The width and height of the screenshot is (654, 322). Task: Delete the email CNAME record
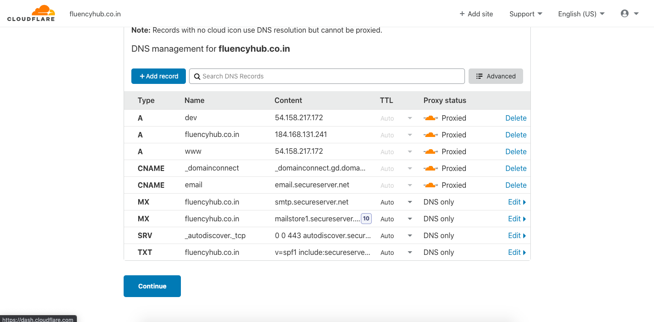pos(516,185)
